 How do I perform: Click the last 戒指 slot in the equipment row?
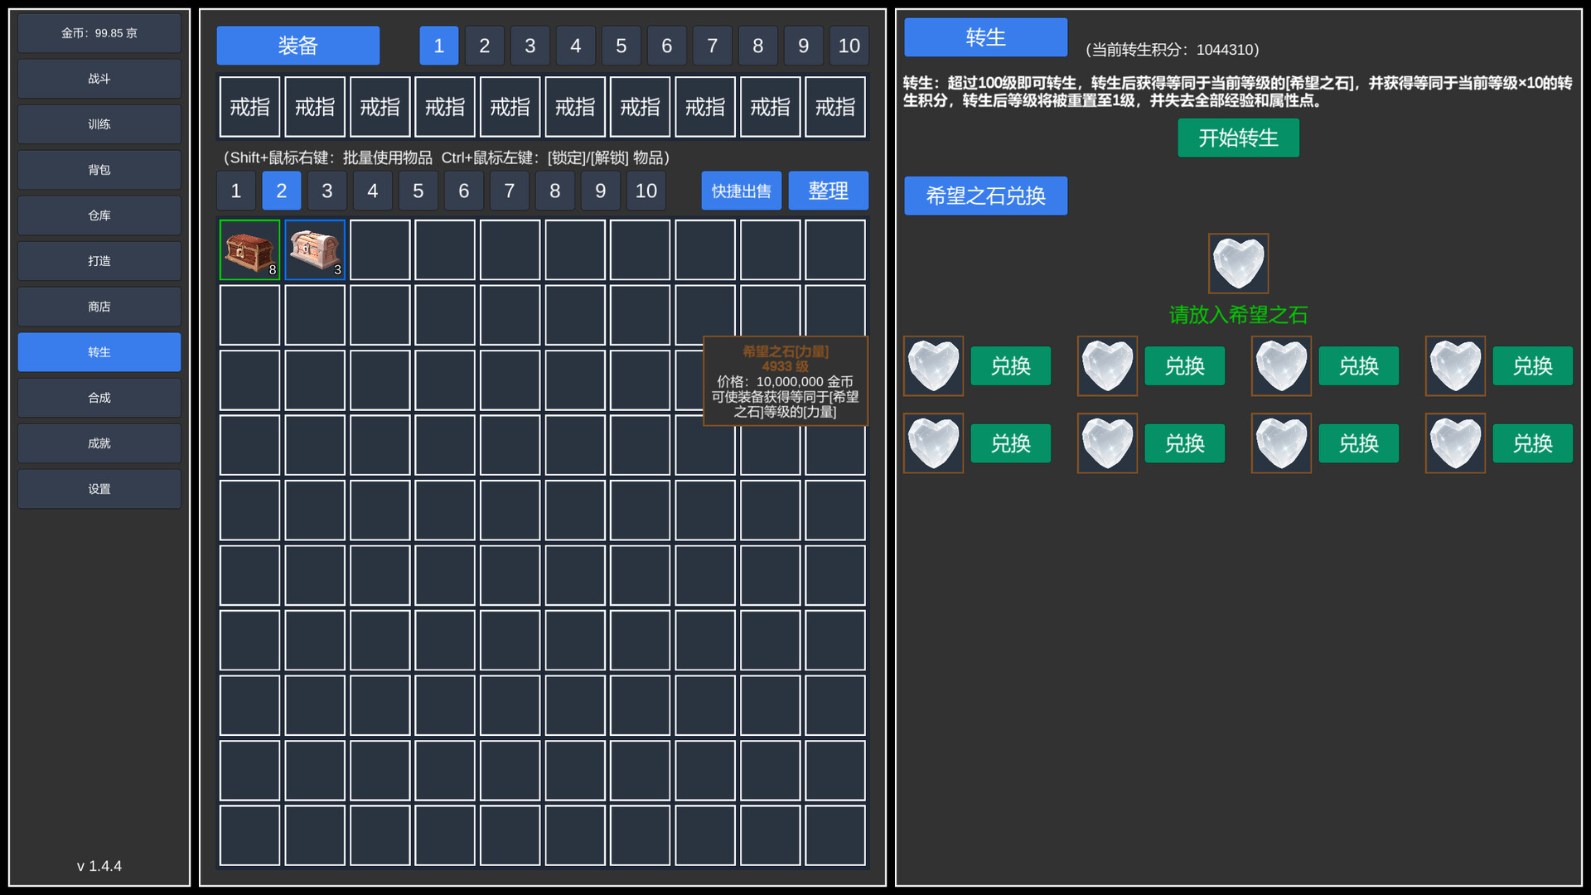click(x=835, y=107)
